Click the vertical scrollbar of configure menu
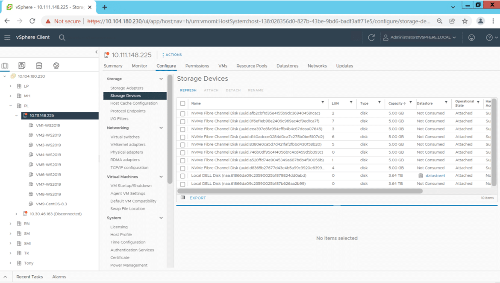 (170, 129)
